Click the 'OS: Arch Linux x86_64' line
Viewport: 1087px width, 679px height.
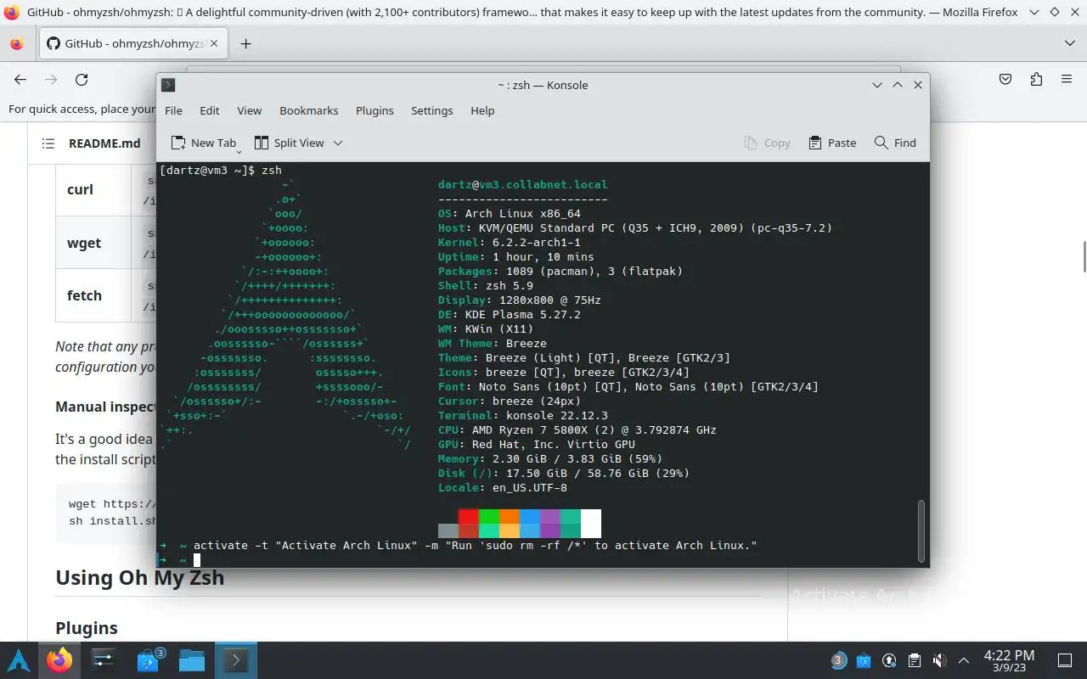click(x=510, y=214)
